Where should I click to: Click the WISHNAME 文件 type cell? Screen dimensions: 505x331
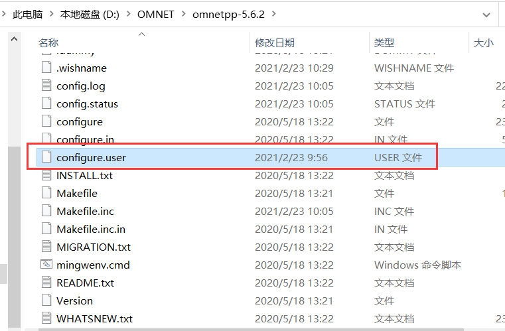tap(414, 68)
